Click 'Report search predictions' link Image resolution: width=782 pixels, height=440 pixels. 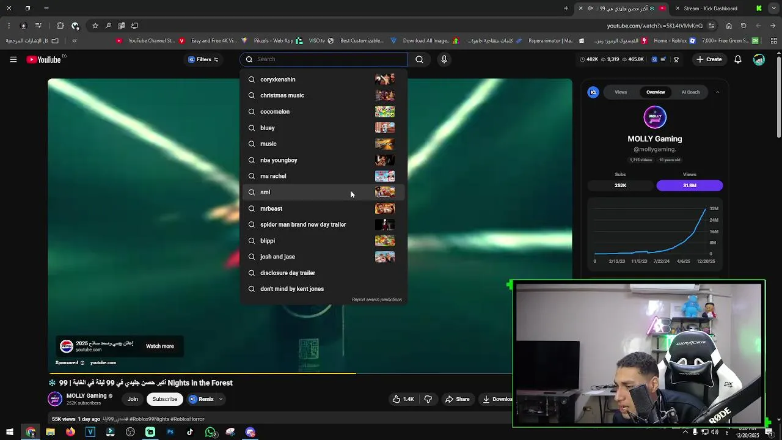point(376,299)
